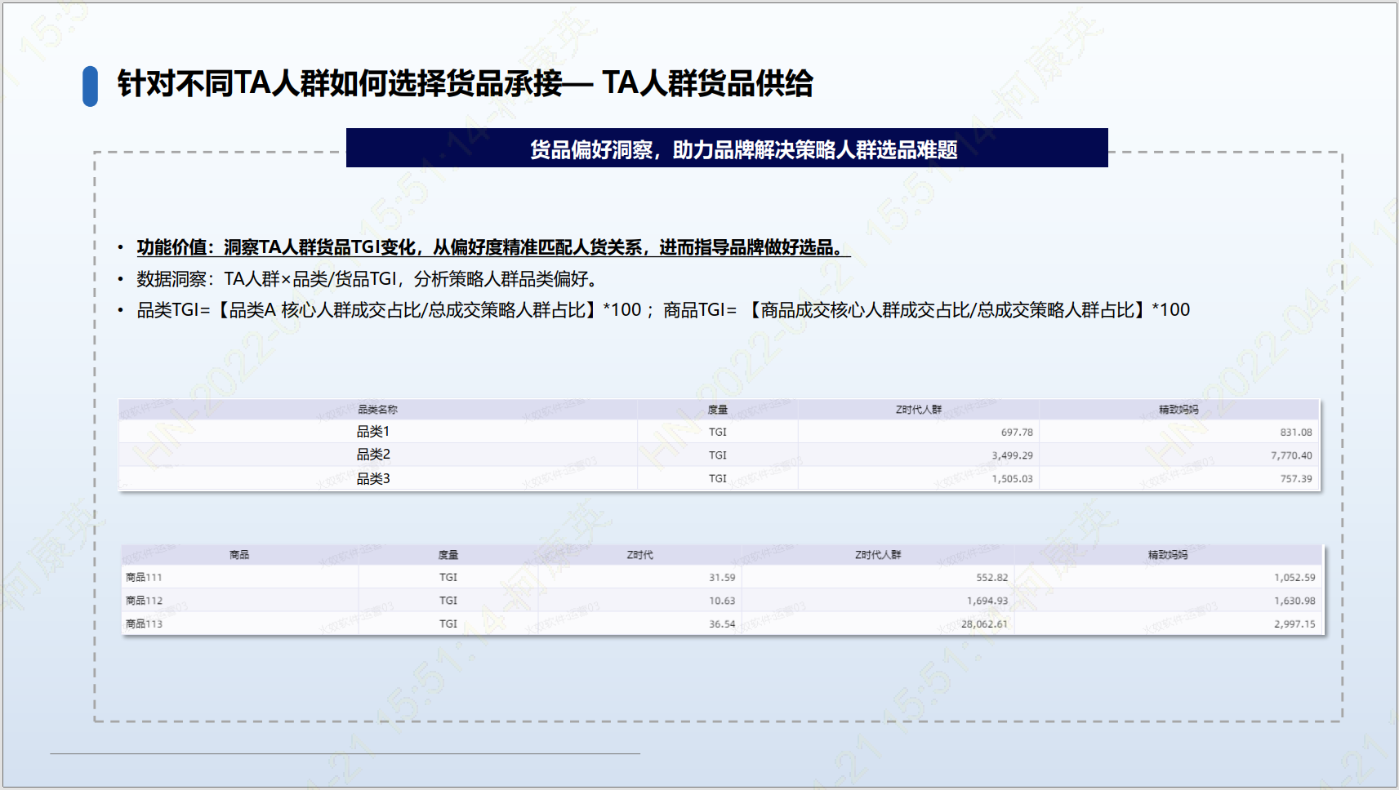This screenshot has height=790, width=1399.
Task: Select the 精致妈妈 header in the product table
Action: [x=1168, y=555]
